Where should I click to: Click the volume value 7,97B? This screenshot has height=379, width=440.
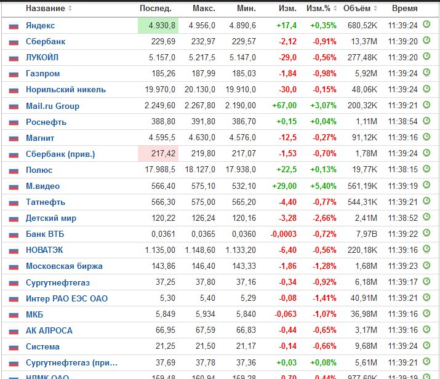point(367,234)
